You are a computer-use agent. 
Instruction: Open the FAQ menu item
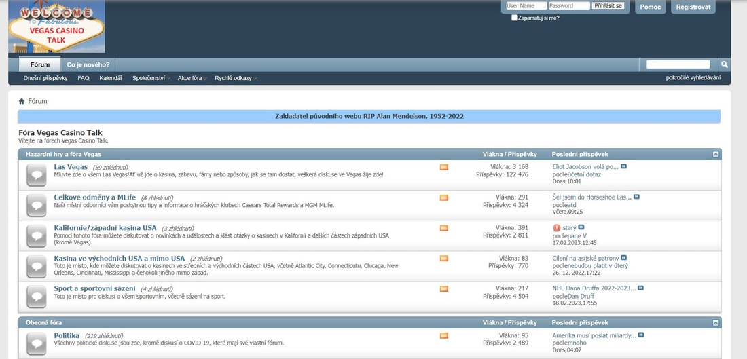[x=84, y=78]
